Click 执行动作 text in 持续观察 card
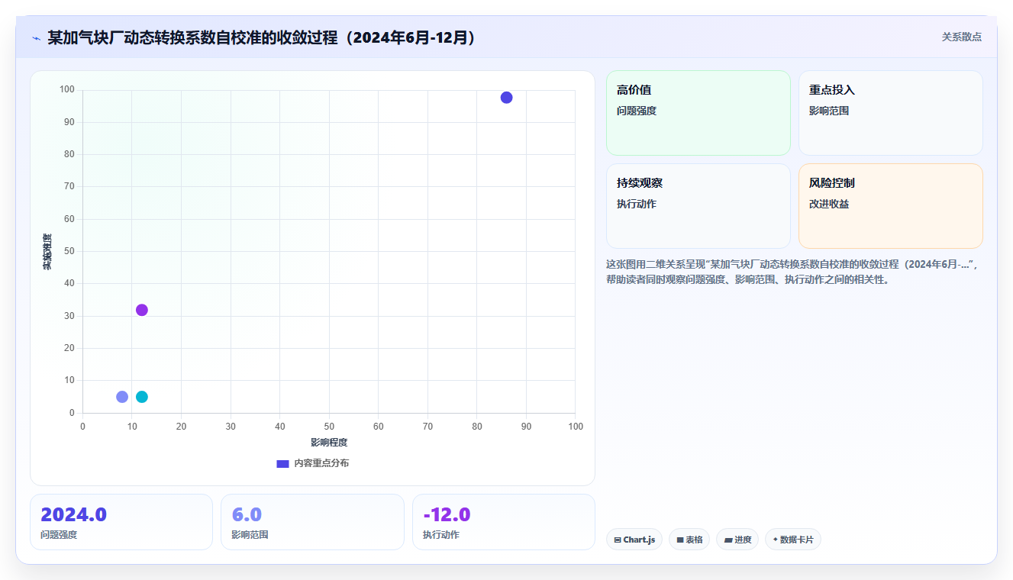The width and height of the screenshot is (1013, 580). 637,204
